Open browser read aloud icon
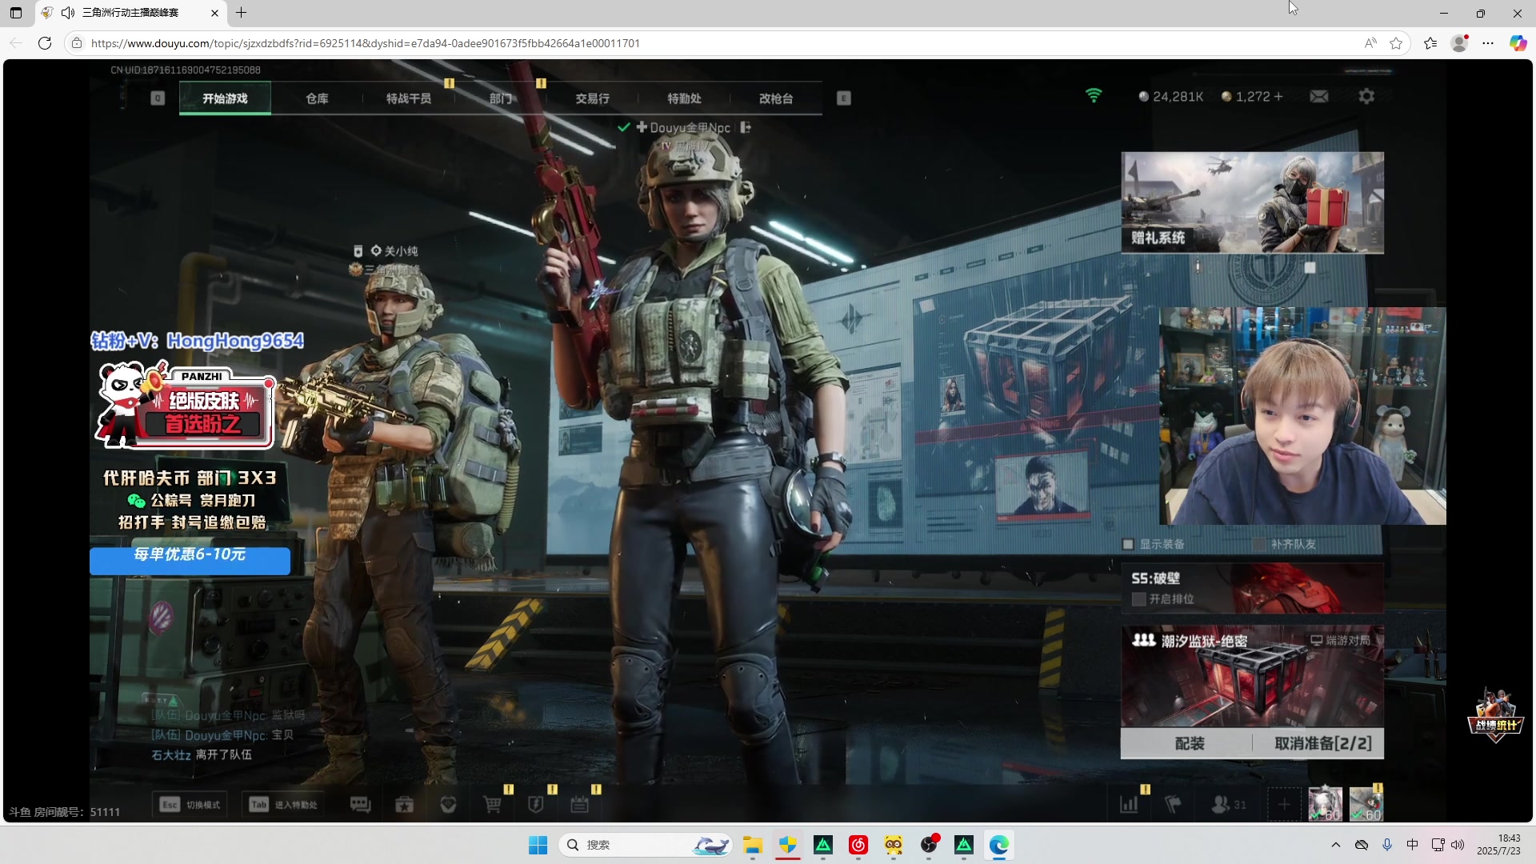Screen dimensions: 1536x864 coord(1370,43)
